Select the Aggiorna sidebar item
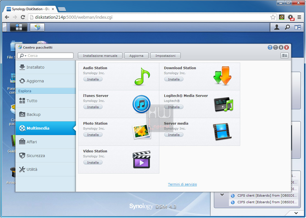 click(46, 81)
